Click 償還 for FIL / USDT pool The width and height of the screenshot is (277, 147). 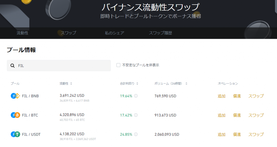coord(237,135)
